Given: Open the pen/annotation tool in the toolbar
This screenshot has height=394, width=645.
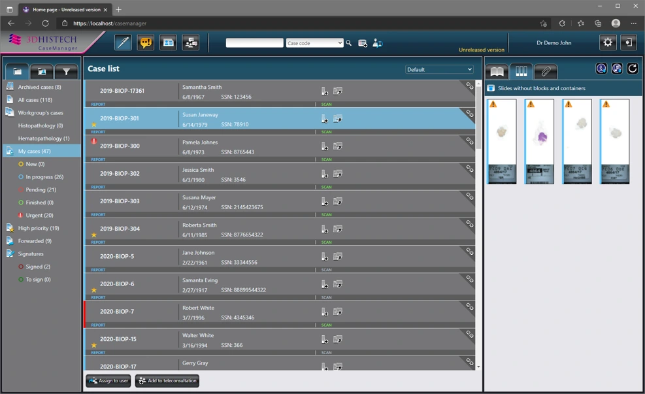Looking at the screenshot, I should coord(123,42).
